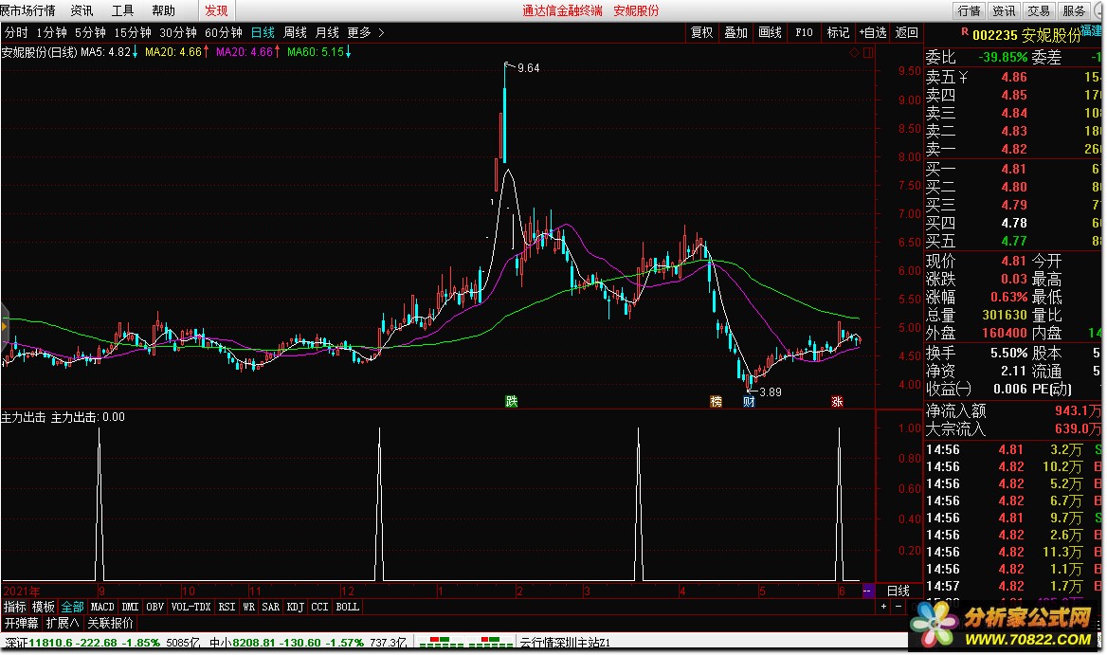Switch to the 30分钟 timeframe

(178, 32)
